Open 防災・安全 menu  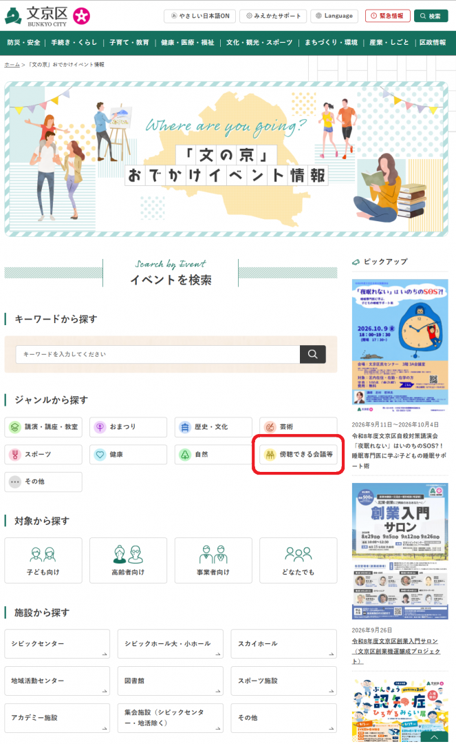23,43
